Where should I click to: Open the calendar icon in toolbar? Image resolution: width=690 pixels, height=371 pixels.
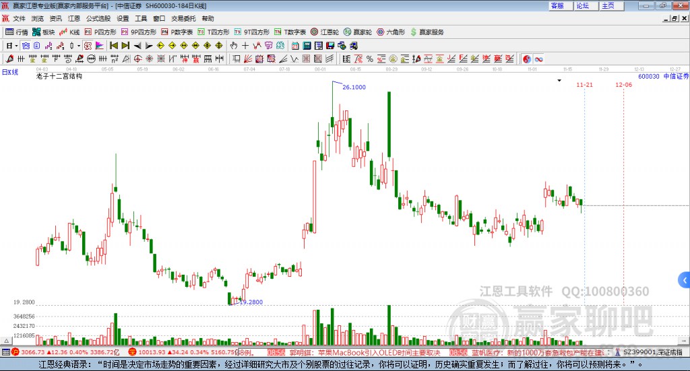[295, 46]
